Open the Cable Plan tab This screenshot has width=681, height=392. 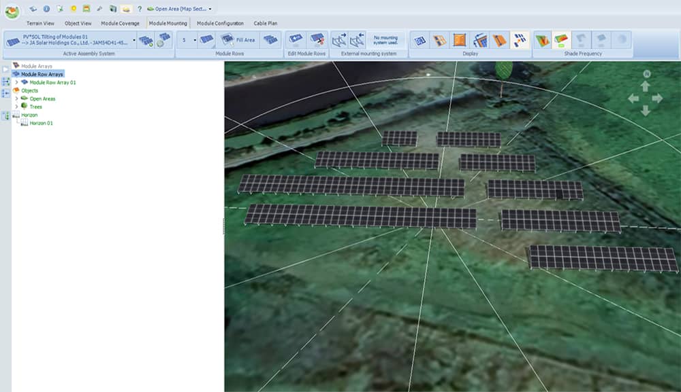click(x=265, y=23)
